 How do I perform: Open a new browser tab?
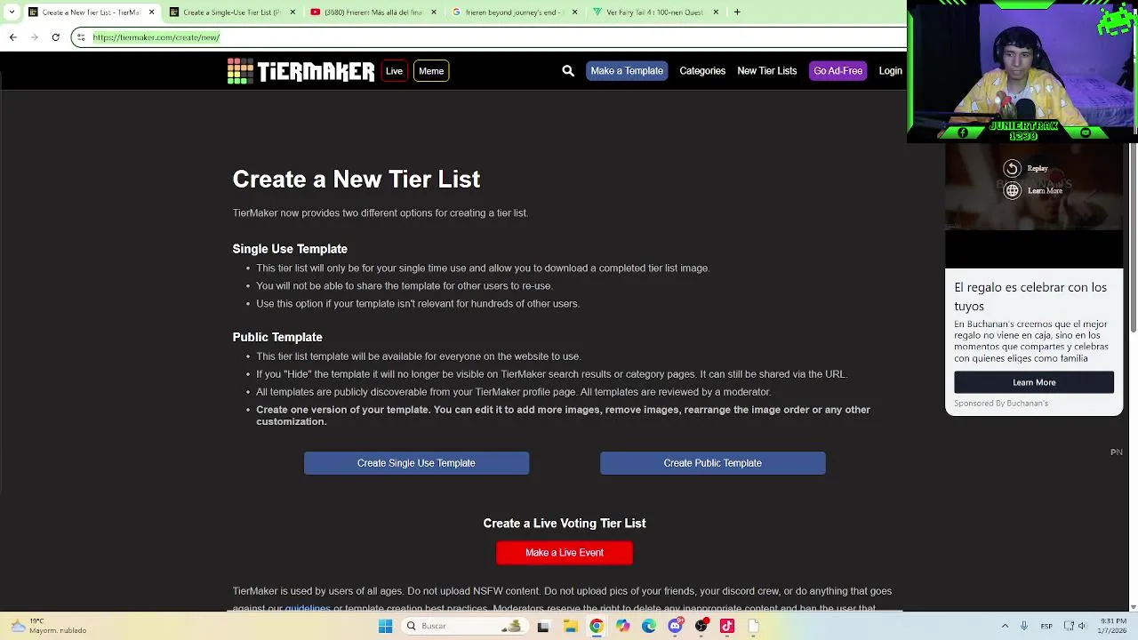click(737, 12)
